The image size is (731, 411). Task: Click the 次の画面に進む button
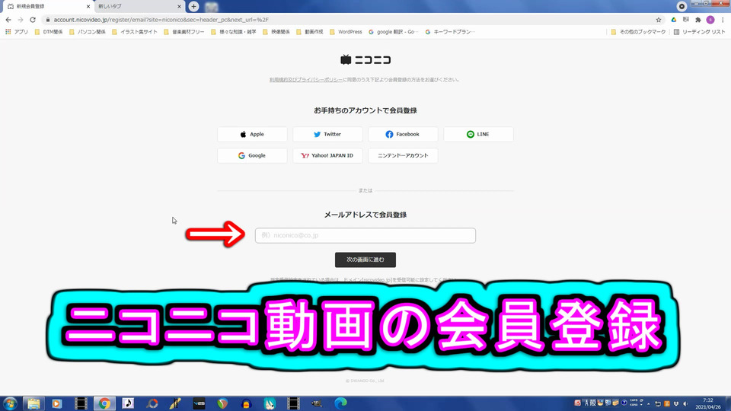pyautogui.click(x=365, y=260)
